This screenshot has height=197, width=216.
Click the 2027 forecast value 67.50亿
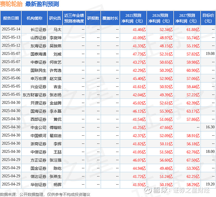[x=193, y=160]
